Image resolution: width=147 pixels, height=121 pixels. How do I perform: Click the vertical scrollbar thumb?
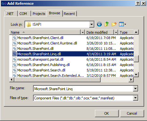136,59
